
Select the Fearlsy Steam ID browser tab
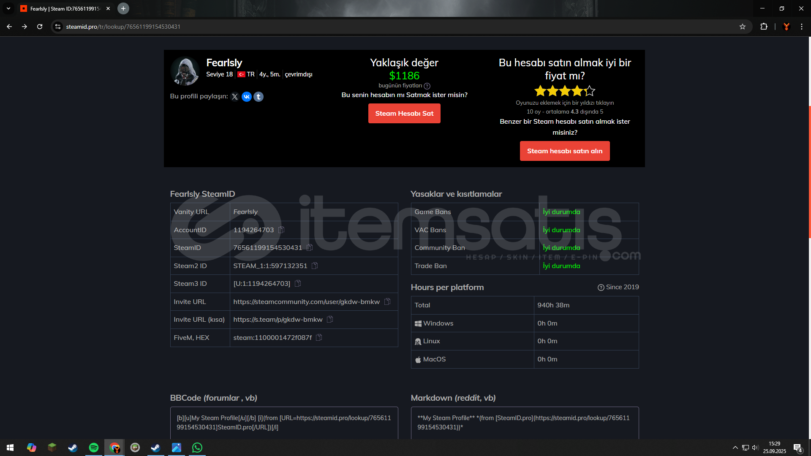point(63,8)
